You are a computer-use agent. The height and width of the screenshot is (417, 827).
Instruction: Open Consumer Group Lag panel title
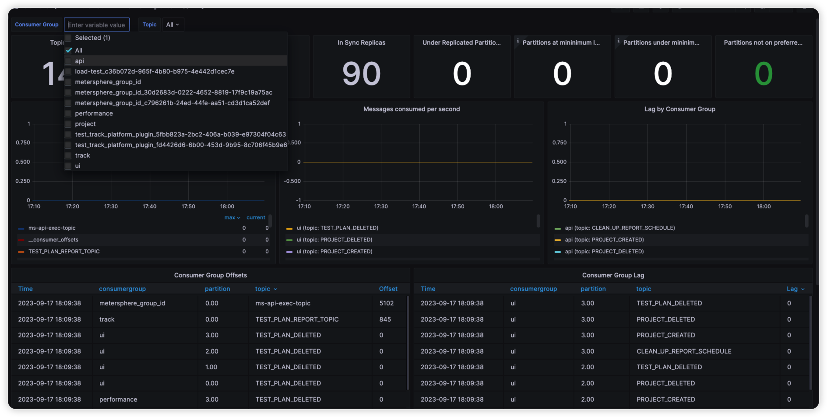pyautogui.click(x=613, y=275)
